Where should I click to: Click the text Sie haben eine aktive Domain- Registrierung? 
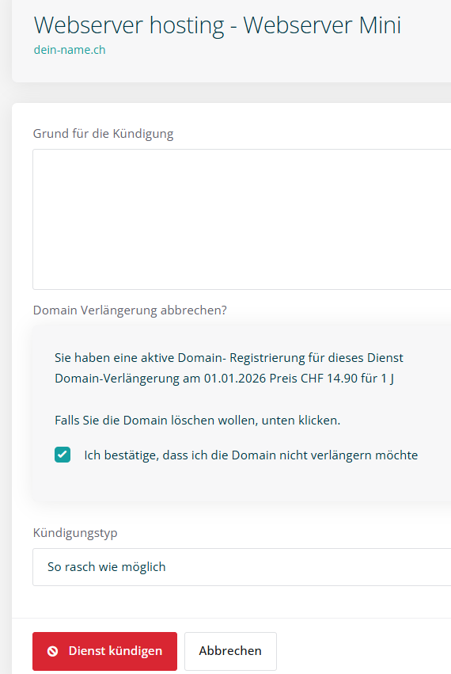click(180, 358)
